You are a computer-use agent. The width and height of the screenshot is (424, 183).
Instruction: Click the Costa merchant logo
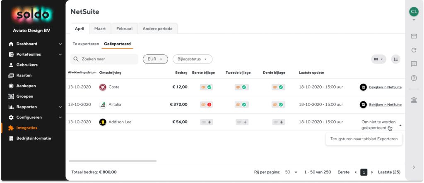click(x=103, y=87)
